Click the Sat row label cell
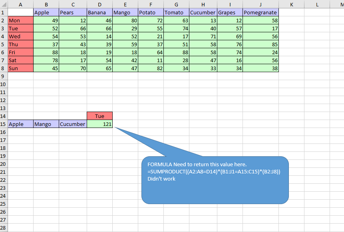The width and height of the screenshot is (344, 232). pyautogui.click(x=21, y=60)
